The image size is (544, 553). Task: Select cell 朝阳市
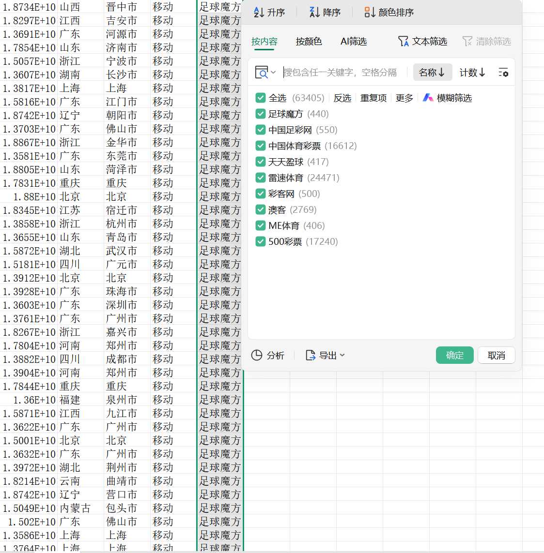tap(127, 115)
